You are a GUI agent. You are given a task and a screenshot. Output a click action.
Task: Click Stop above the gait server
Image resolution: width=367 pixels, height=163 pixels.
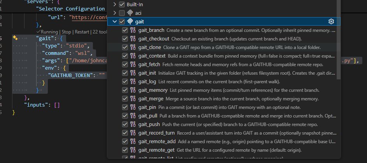click(66, 32)
